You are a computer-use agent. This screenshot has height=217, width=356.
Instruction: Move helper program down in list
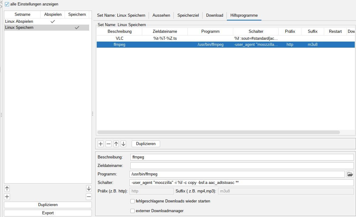coord(123,144)
